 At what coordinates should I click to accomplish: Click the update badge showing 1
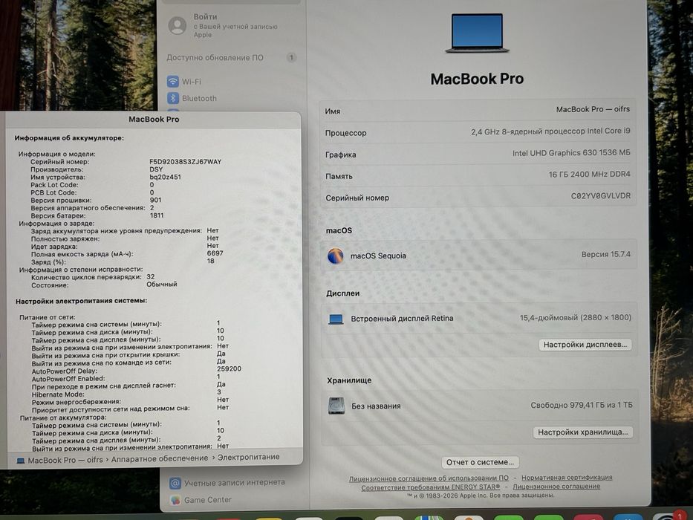pyautogui.click(x=291, y=57)
